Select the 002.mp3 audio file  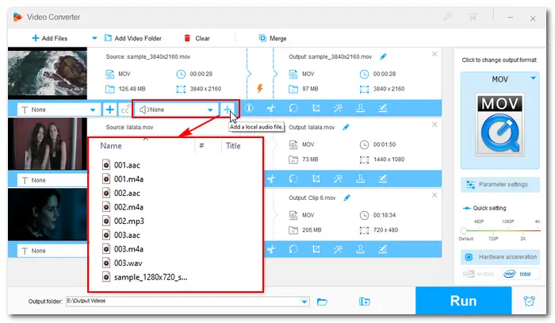click(123, 221)
